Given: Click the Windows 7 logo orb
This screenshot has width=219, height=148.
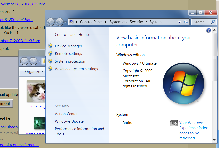Looking at the screenshot, I should (183, 83).
